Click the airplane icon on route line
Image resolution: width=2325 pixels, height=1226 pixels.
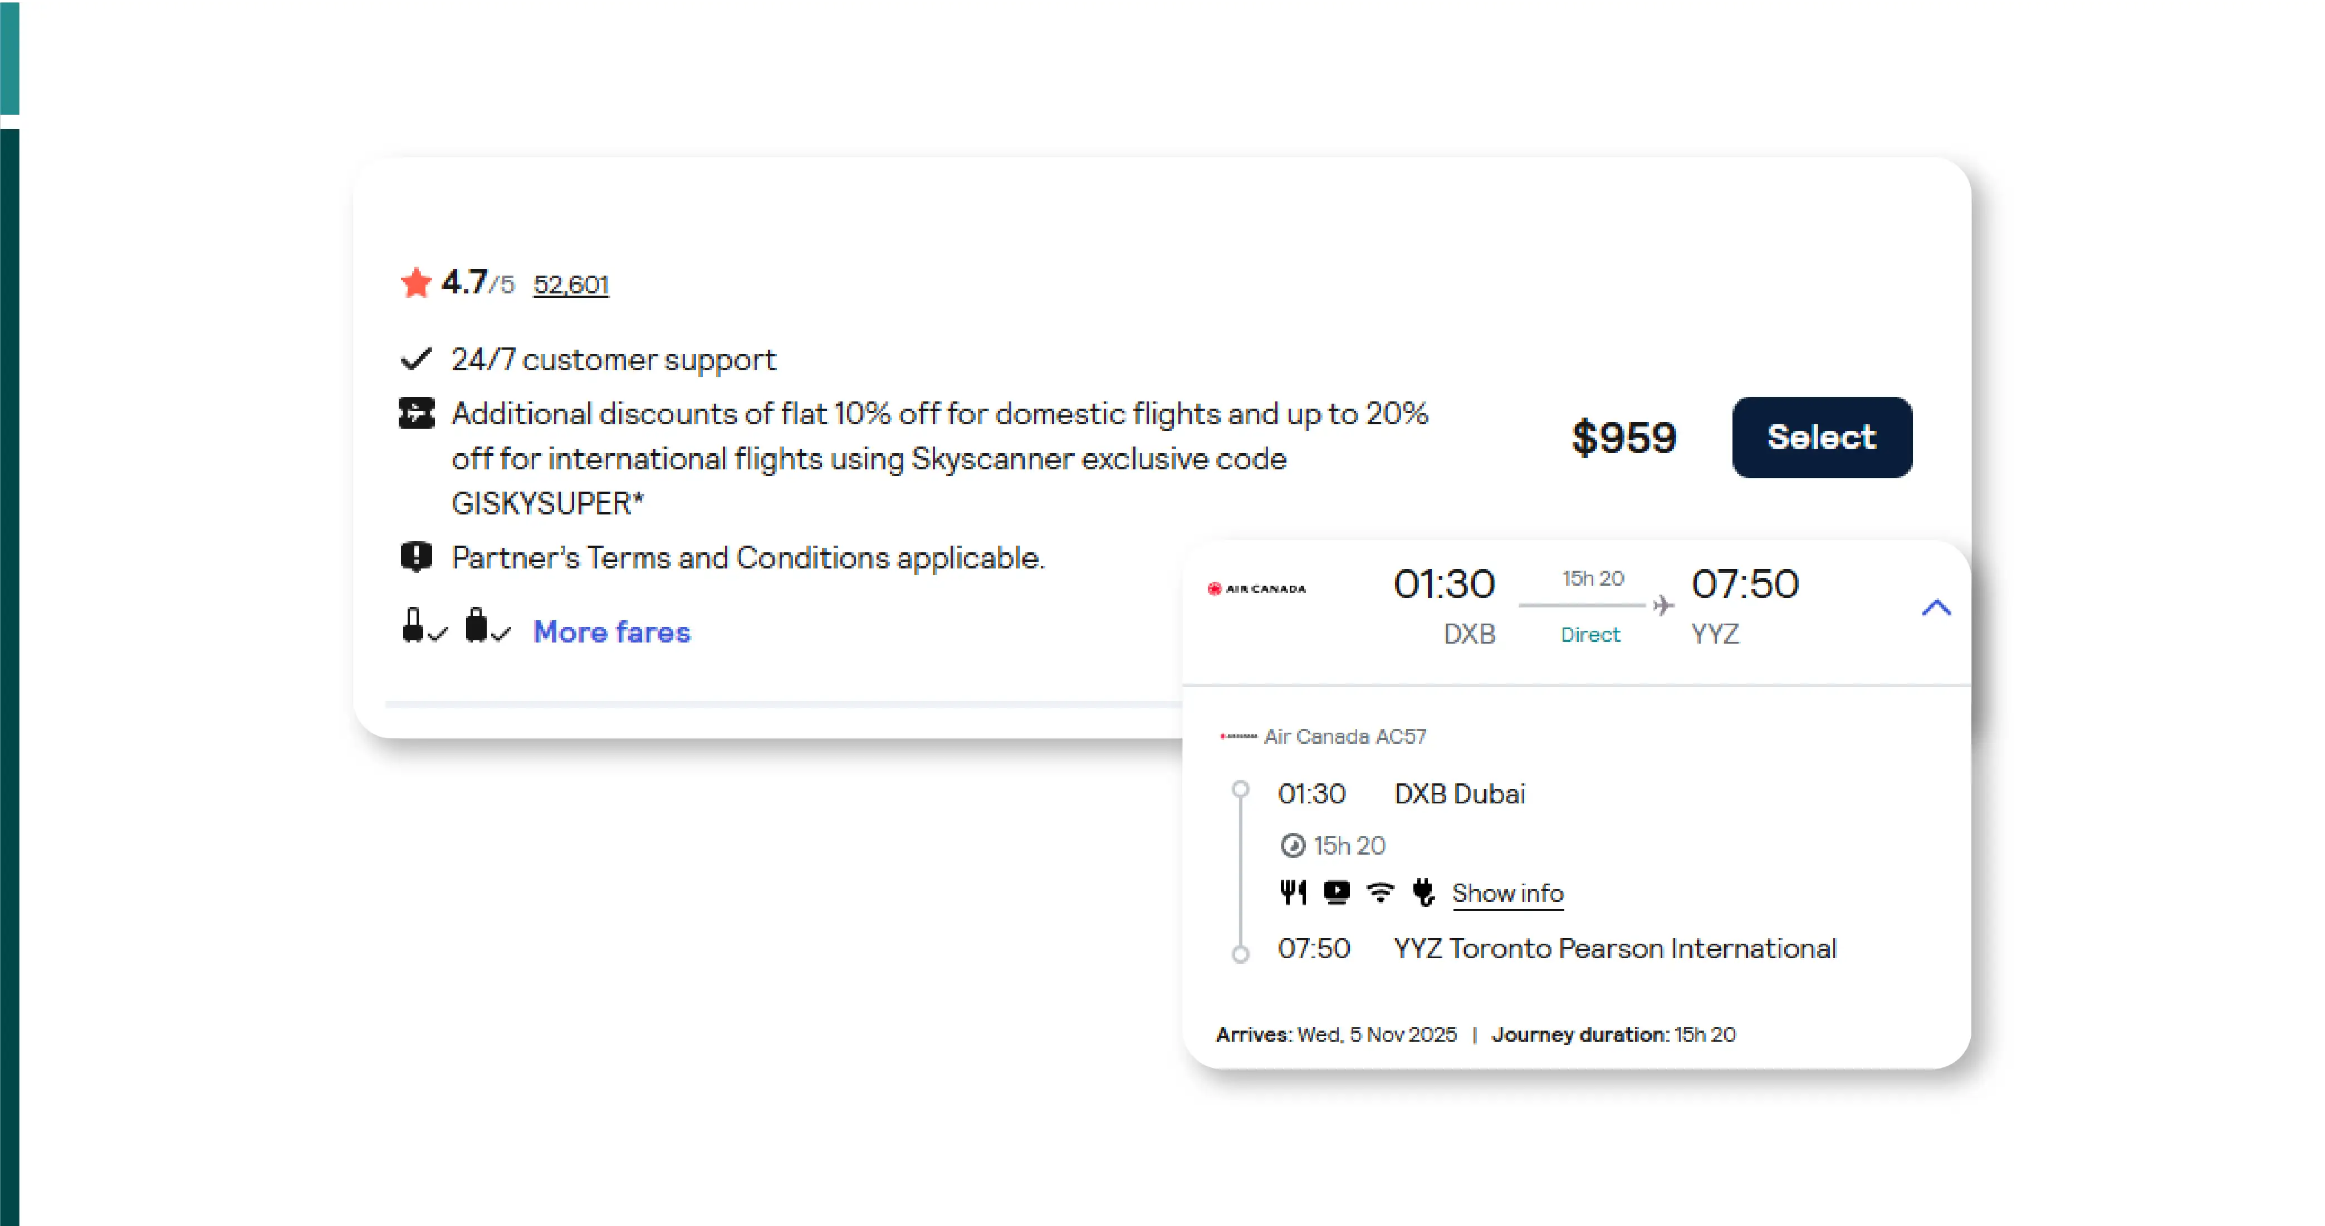[1663, 605]
